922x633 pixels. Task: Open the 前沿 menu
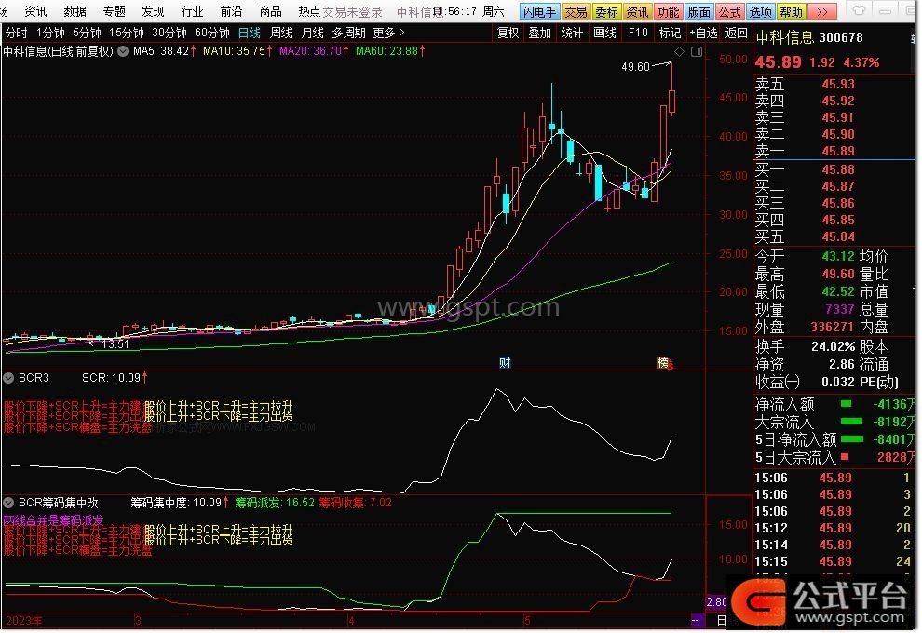(231, 11)
